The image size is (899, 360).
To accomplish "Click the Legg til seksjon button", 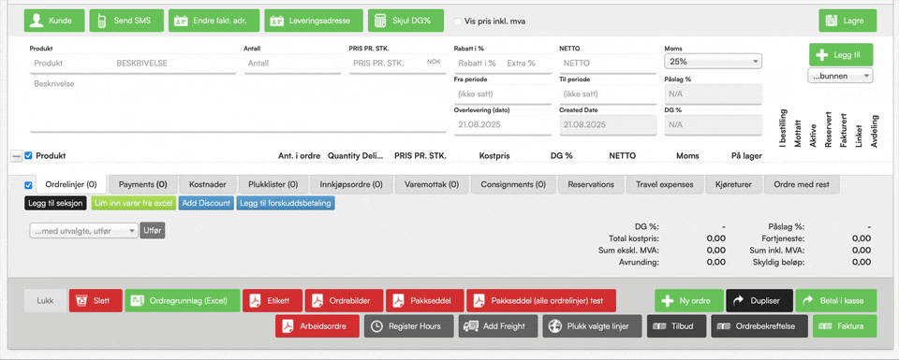I will point(56,203).
